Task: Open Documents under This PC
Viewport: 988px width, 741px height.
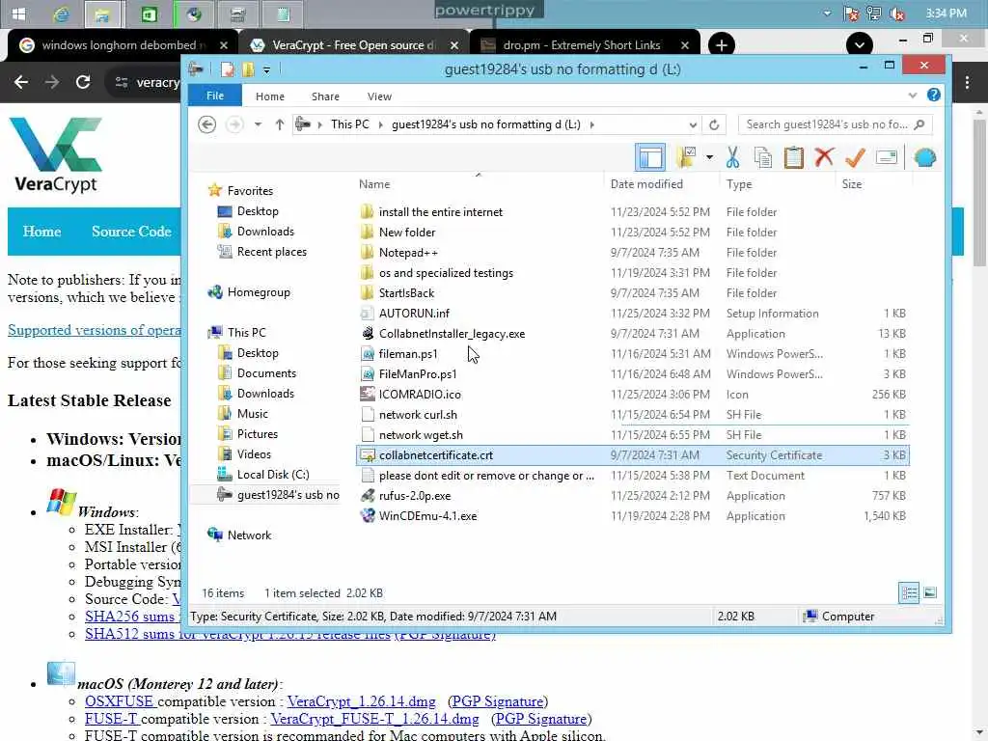Action: pyautogui.click(x=266, y=373)
